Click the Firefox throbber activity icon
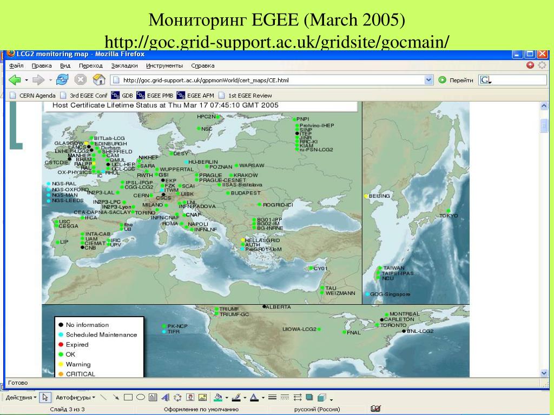554x415 pixels. coord(542,65)
